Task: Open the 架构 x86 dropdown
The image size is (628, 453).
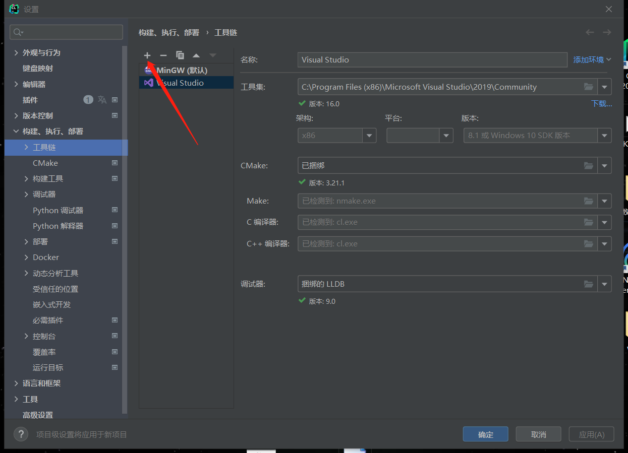Action: (x=369, y=136)
